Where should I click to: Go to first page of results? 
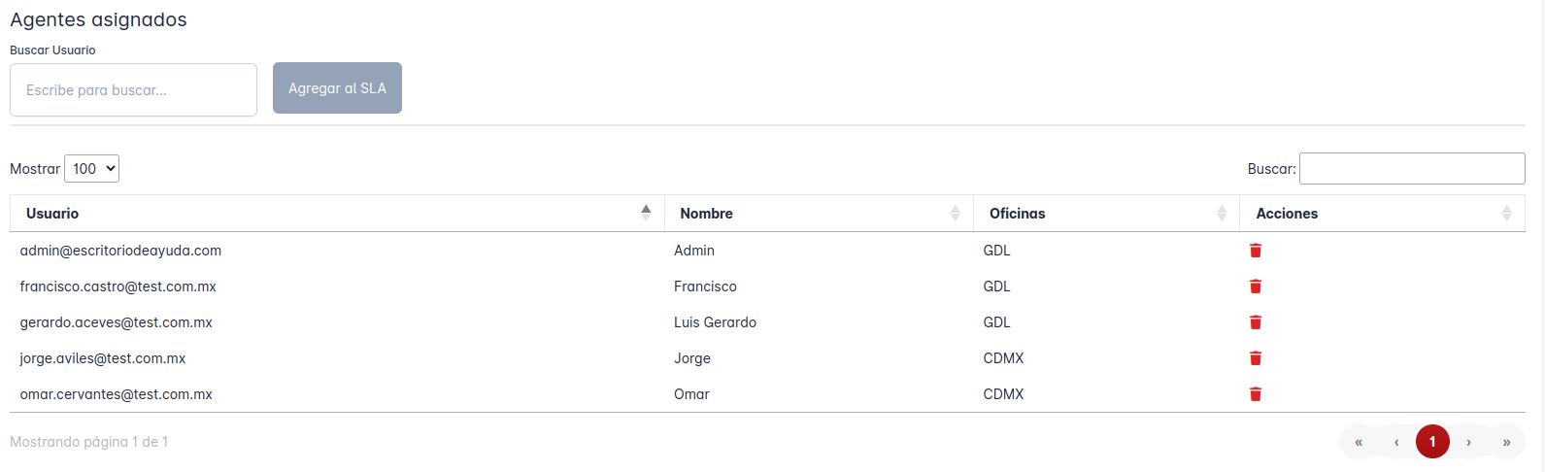(x=1359, y=442)
